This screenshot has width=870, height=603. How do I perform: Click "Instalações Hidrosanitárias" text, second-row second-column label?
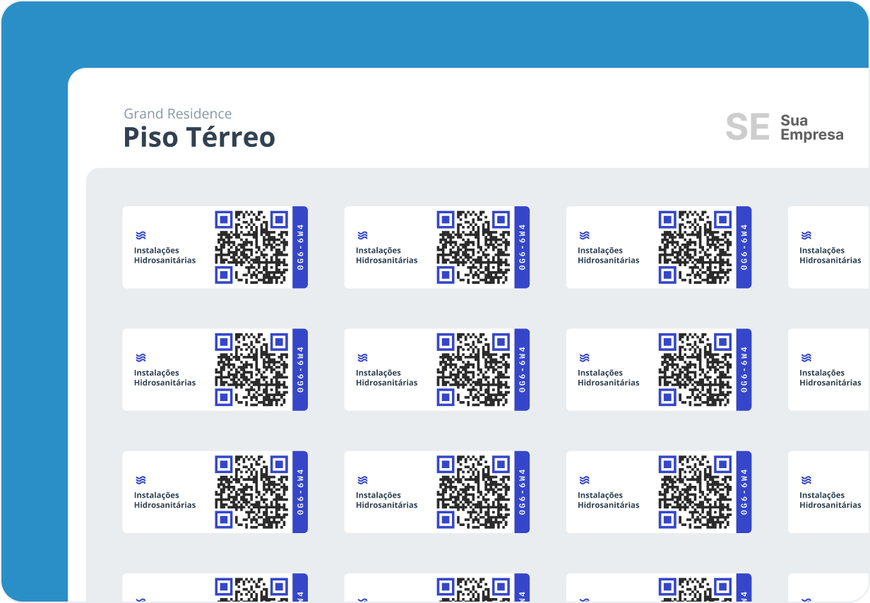pos(387,378)
